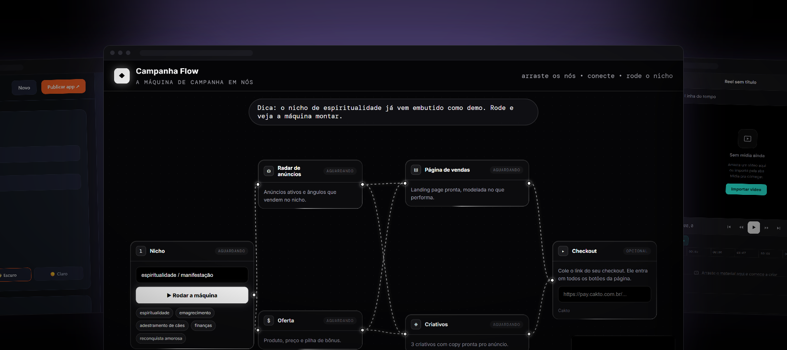
Task: Play video in the Reel window player
Action: pos(754,227)
